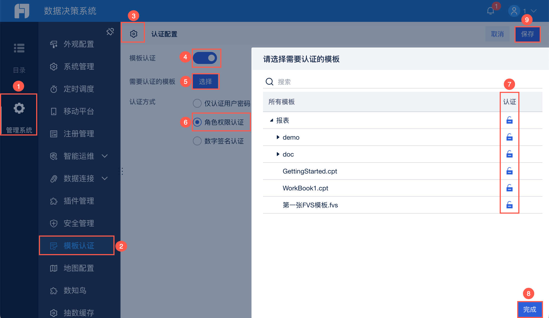
Task: Expand the demo folder
Action: [x=278, y=137]
